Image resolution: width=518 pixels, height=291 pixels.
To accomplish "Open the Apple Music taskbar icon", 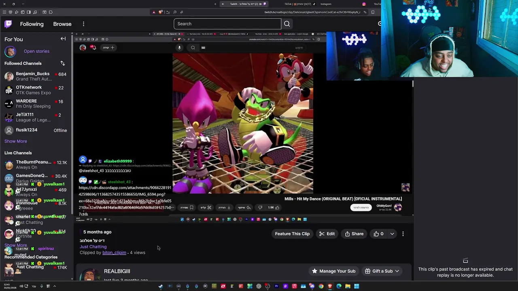I will click(294, 286).
